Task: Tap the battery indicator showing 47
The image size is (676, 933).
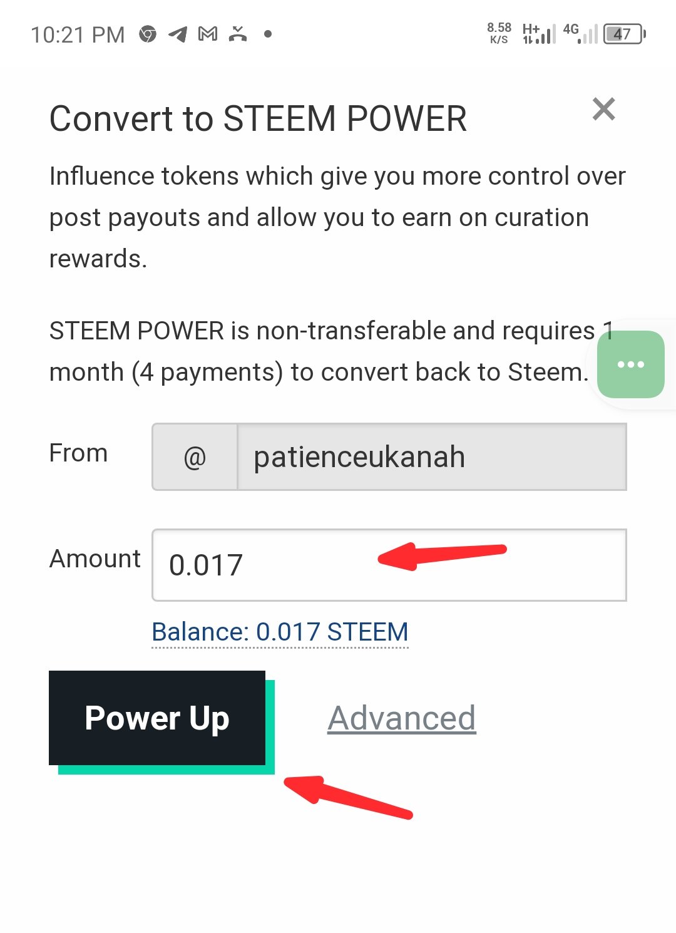Action: point(624,34)
